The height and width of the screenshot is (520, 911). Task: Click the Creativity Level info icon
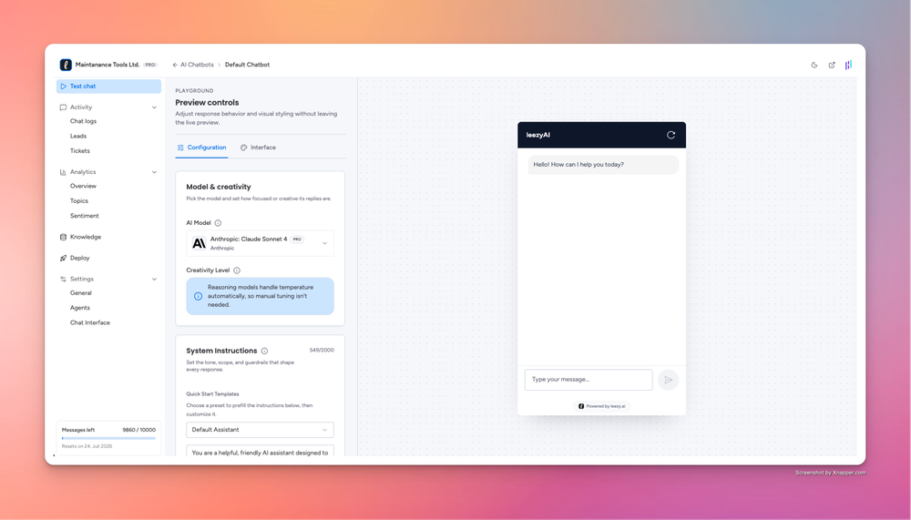click(237, 270)
